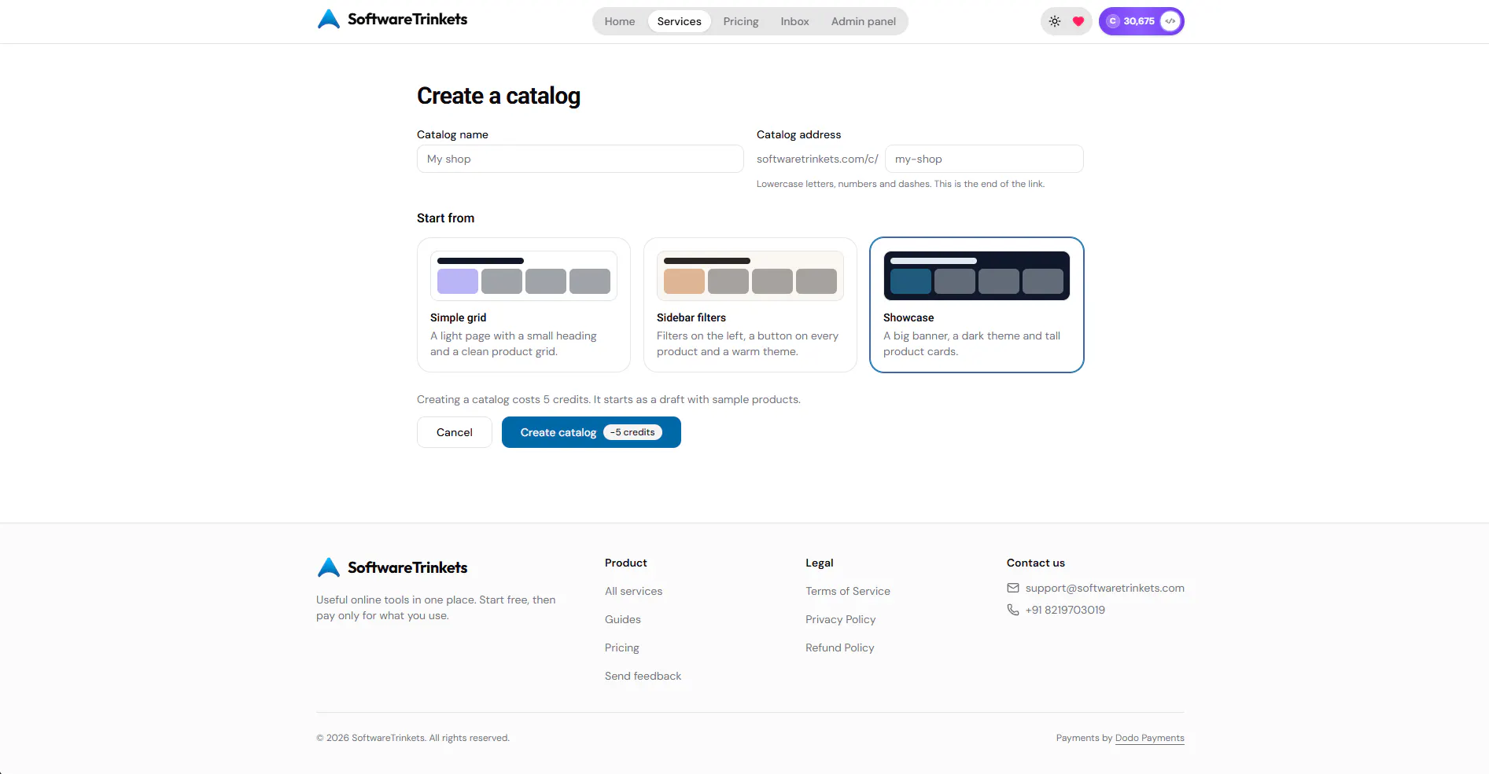Open the Guides footer link
The image size is (1489, 774).
[x=623, y=619]
